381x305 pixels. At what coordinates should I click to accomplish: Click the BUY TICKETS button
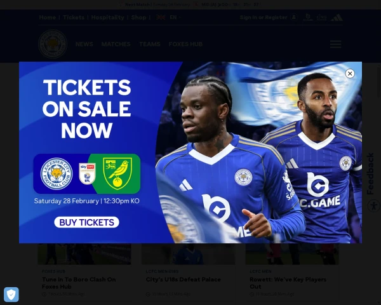(x=86, y=222)
